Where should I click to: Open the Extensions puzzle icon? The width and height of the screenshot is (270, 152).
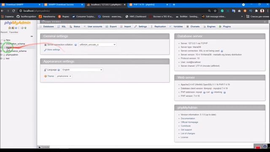[256, 11]
